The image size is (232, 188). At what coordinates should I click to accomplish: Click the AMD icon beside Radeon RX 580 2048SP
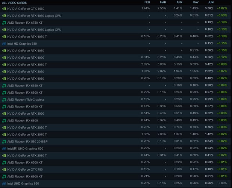click(4, 141)
